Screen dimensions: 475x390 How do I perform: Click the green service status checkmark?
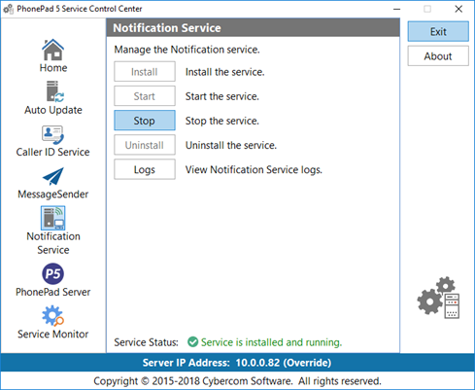[x=192, y=341]
